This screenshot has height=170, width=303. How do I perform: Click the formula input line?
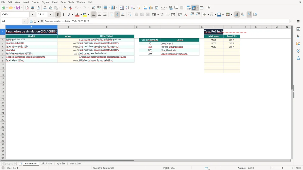166,21
